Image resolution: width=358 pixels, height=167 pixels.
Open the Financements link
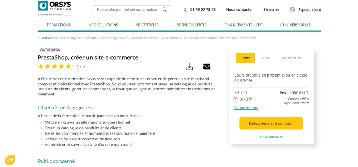pos(245,108)
